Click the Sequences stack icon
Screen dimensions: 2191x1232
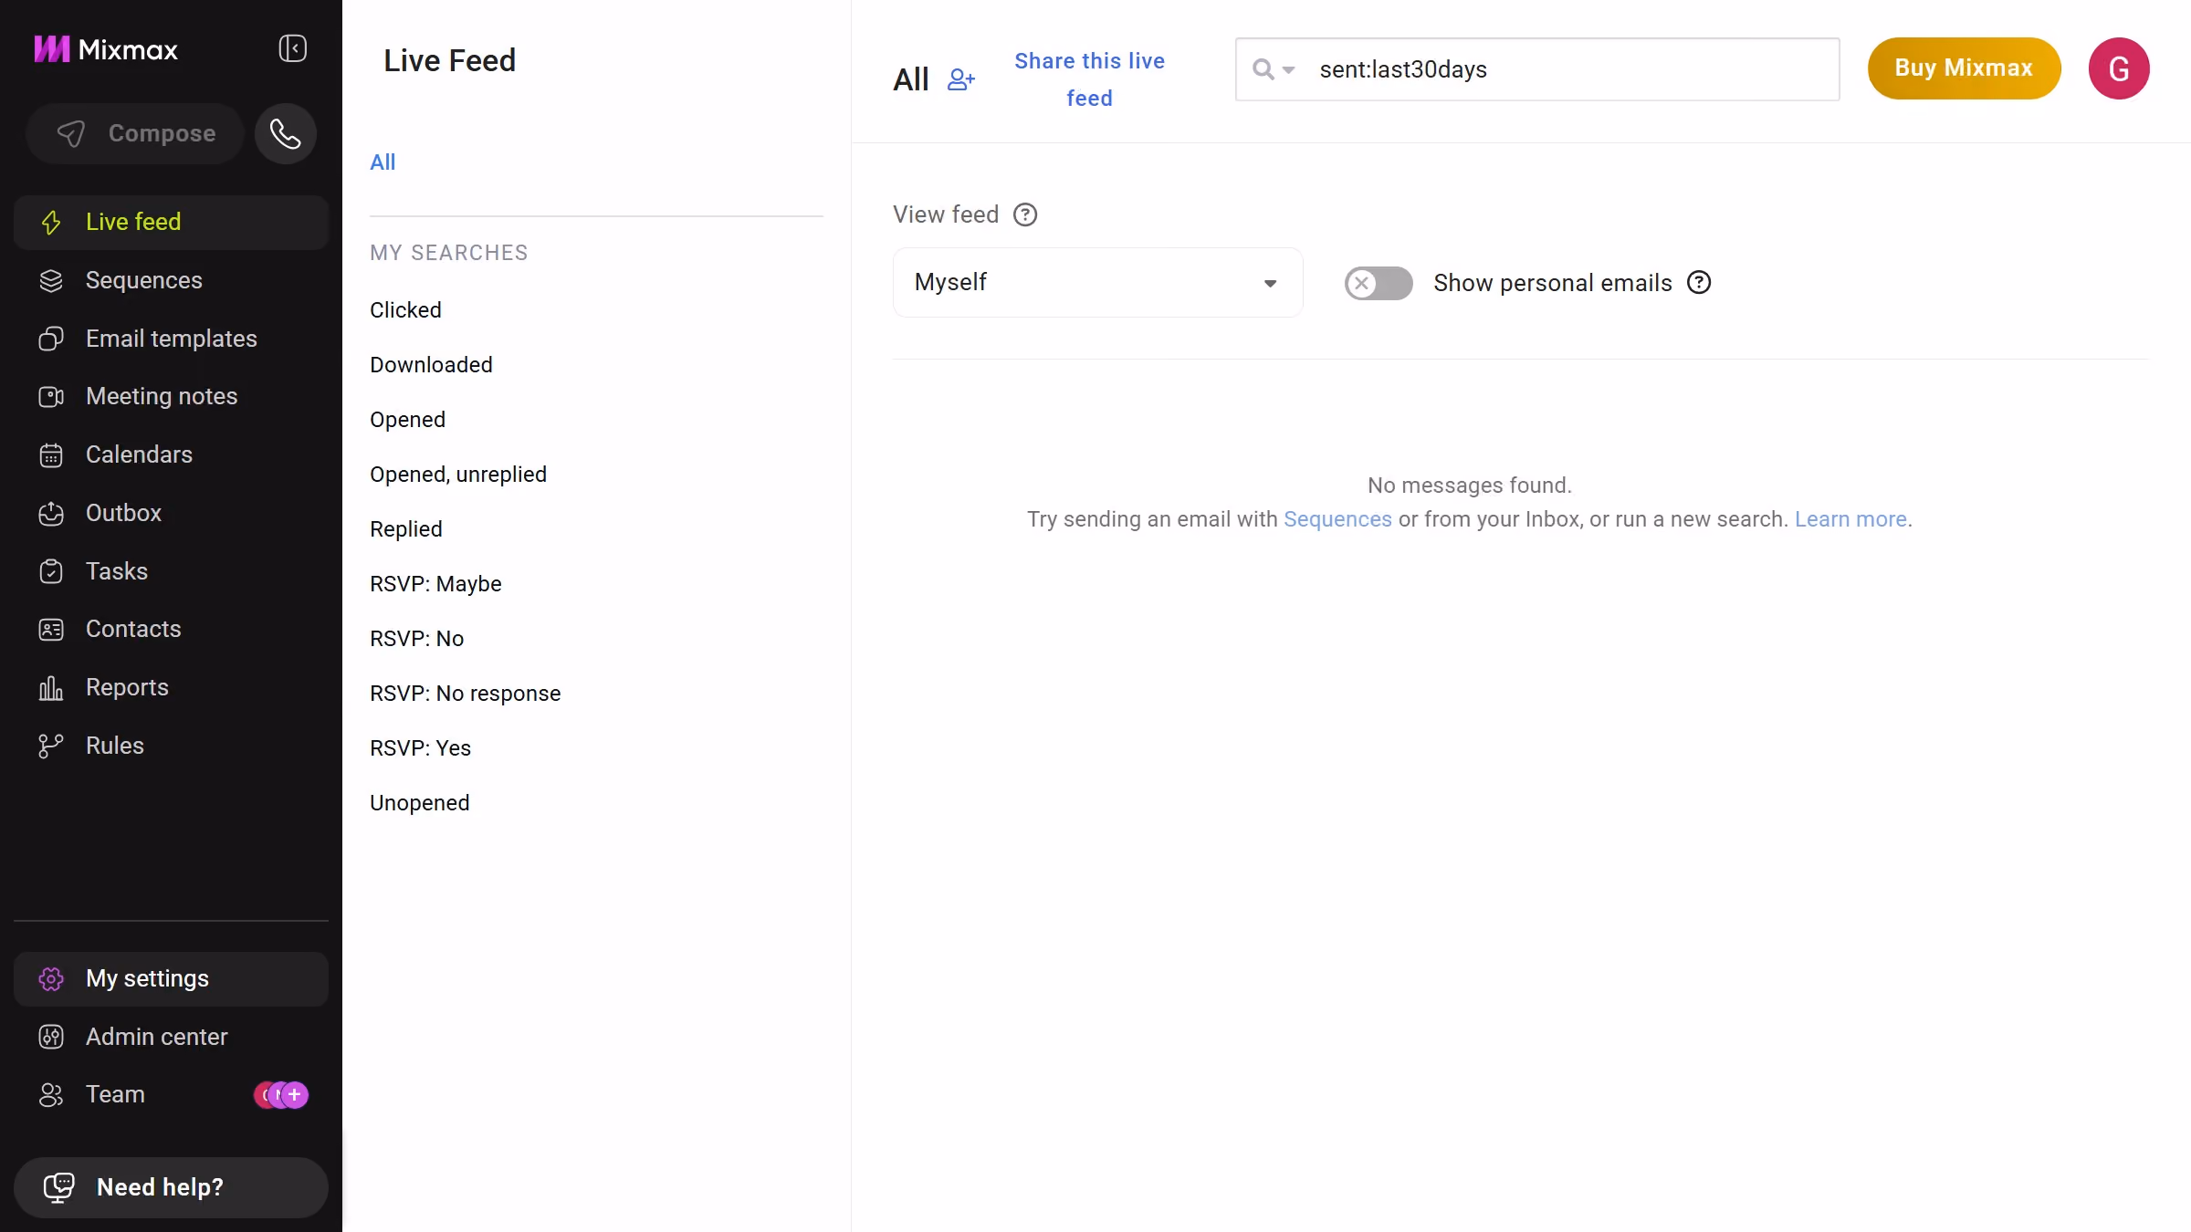[51, 280]
